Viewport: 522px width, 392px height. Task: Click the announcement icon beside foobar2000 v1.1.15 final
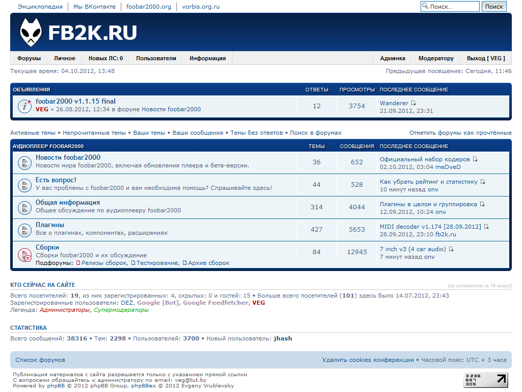pos(25,106)
